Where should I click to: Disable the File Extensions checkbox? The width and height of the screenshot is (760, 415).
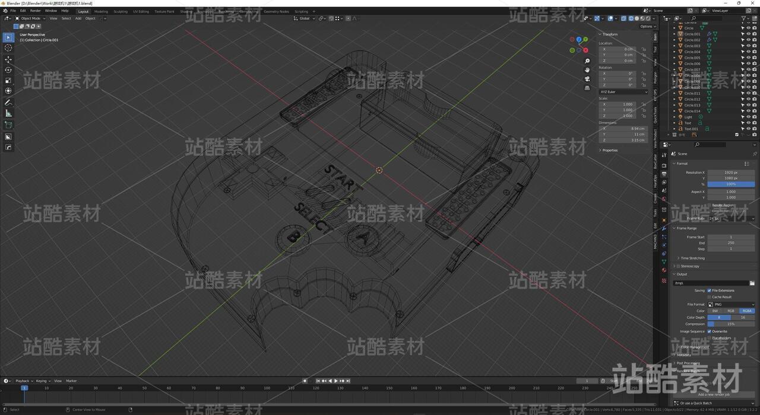(x=710, y=290)
